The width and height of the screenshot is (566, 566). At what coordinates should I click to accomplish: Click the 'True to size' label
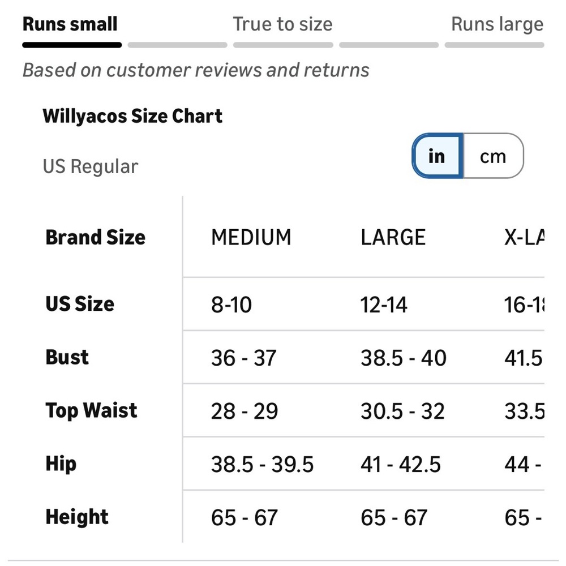(282, 24)
